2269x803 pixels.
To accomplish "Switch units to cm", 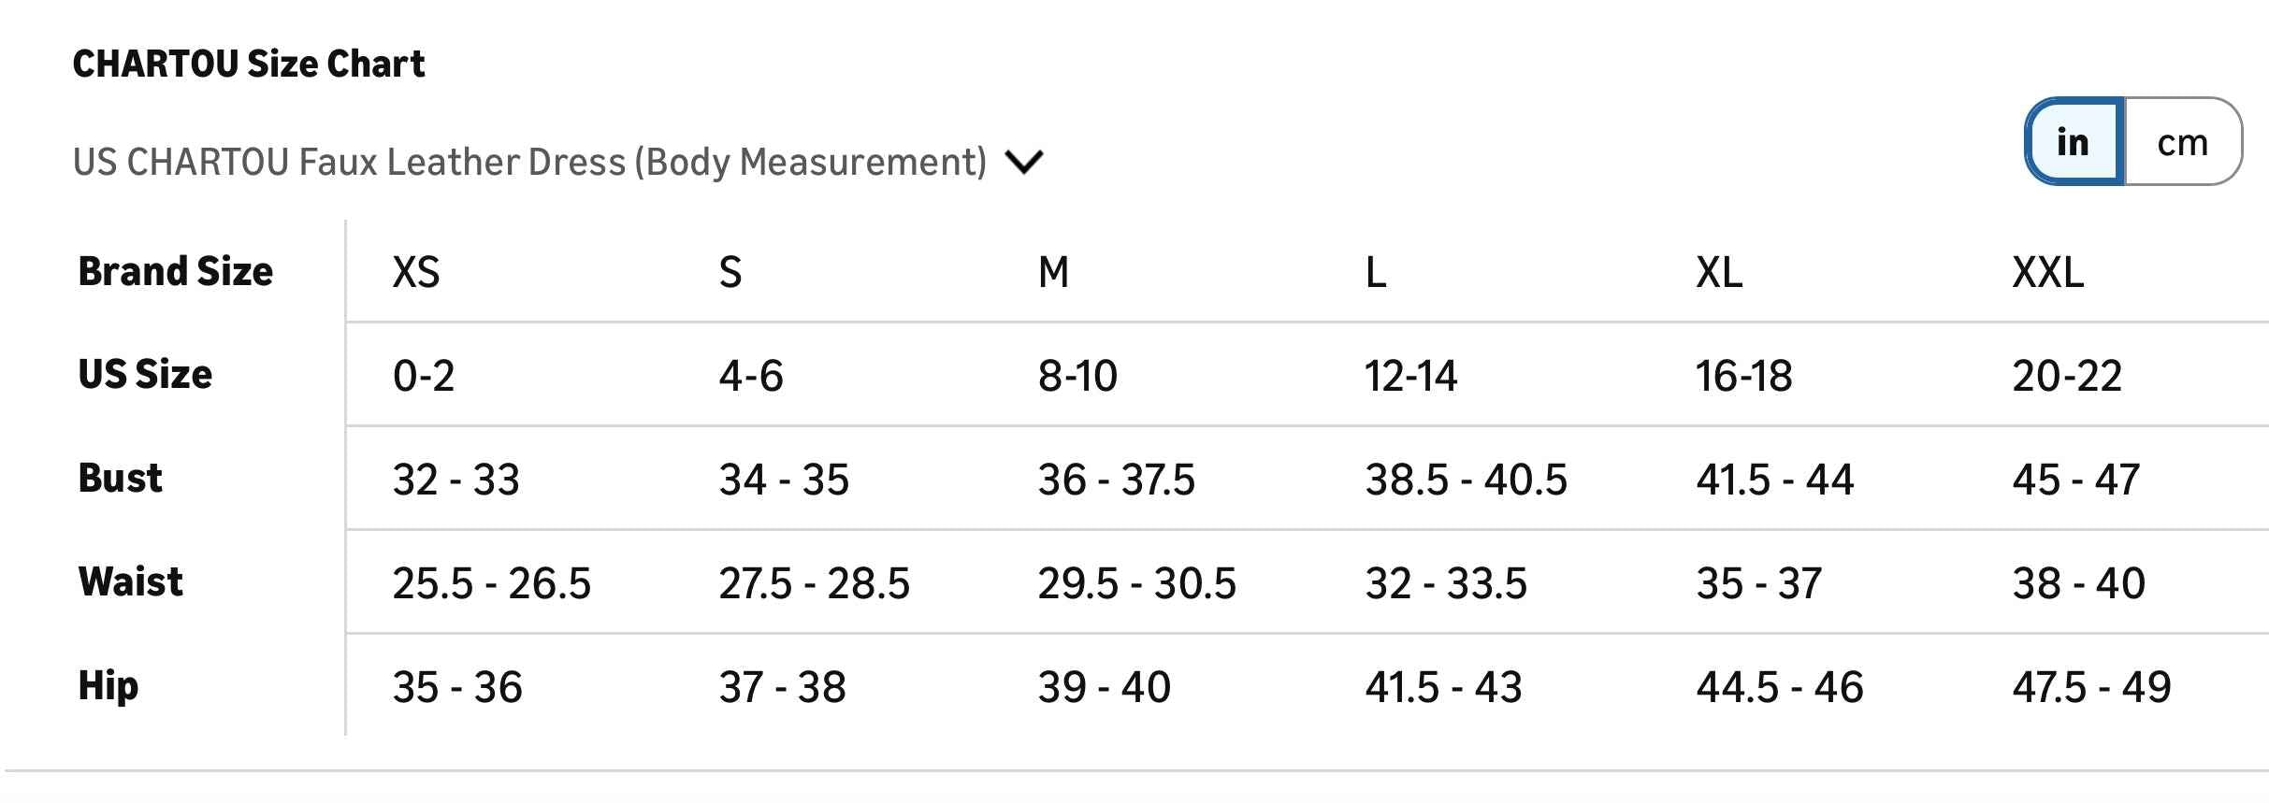I will pyautogui.click(x=2182, y=142).
